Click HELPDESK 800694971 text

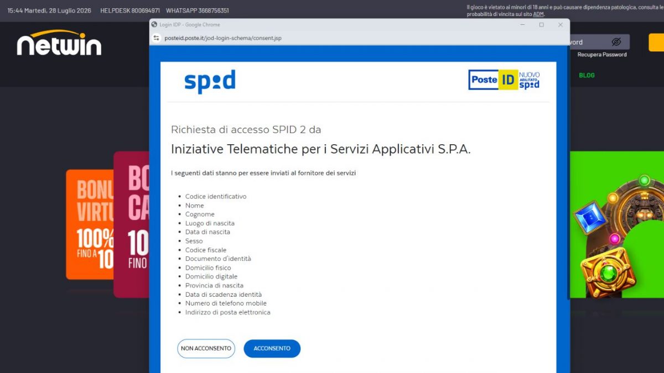pyautogui.click(x=130, y=10)
